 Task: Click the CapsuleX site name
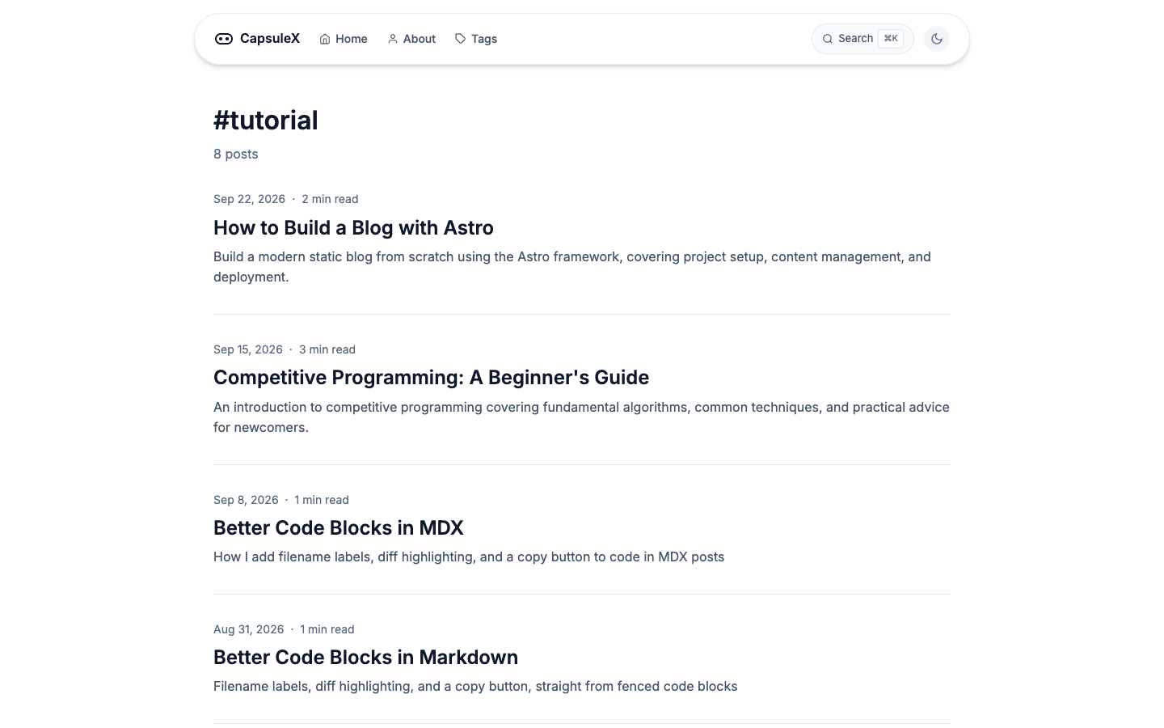coord(270,39)
